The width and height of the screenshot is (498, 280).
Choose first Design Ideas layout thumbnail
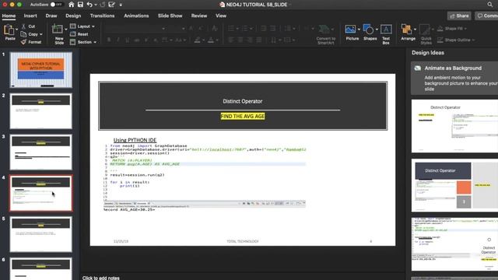click(x=454, y=126)
